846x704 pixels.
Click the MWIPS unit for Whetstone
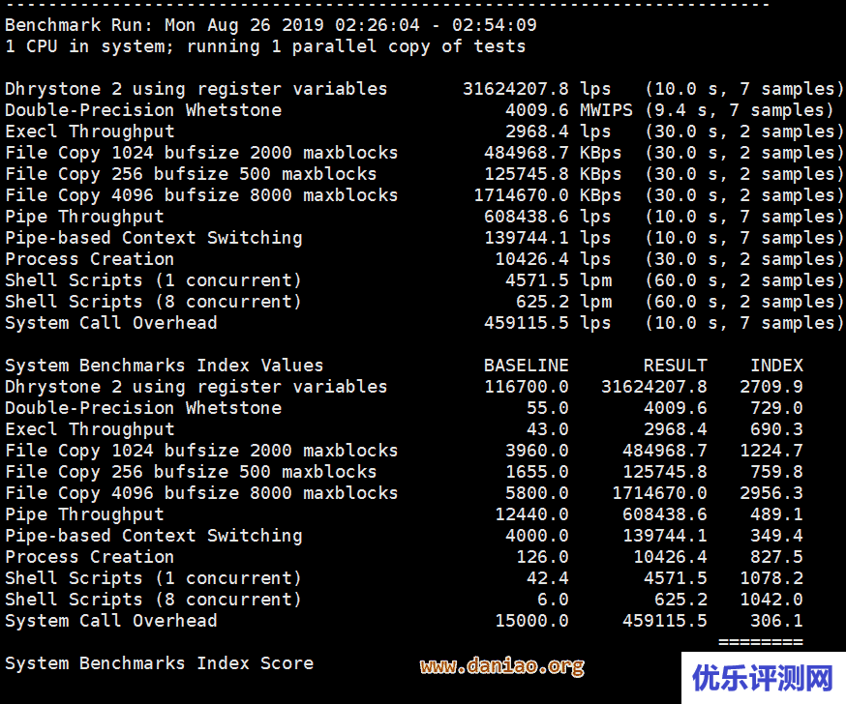coord(606,110)
